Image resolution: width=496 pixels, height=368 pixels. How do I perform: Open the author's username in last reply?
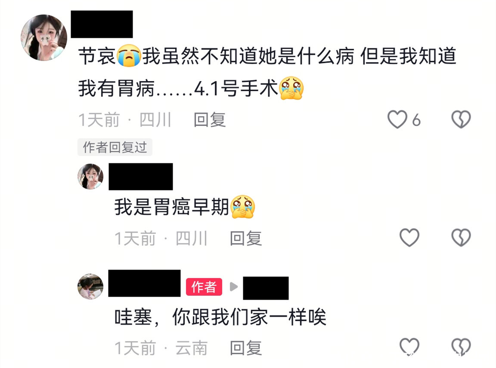tap(144, 283)
